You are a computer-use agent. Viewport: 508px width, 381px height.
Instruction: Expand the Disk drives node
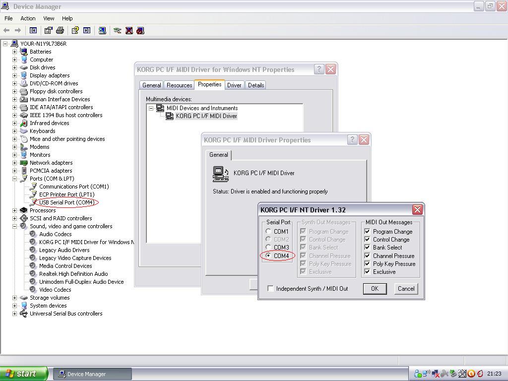(x=14, y=67)
